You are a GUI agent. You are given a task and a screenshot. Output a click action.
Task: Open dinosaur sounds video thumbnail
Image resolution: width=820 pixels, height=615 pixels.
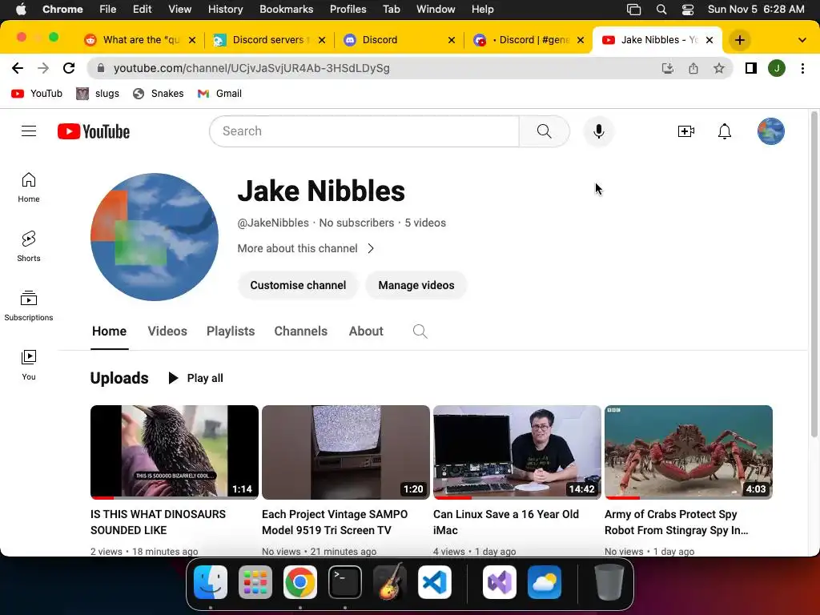174,452
